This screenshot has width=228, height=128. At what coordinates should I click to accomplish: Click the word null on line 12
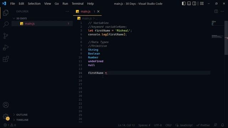91,65
